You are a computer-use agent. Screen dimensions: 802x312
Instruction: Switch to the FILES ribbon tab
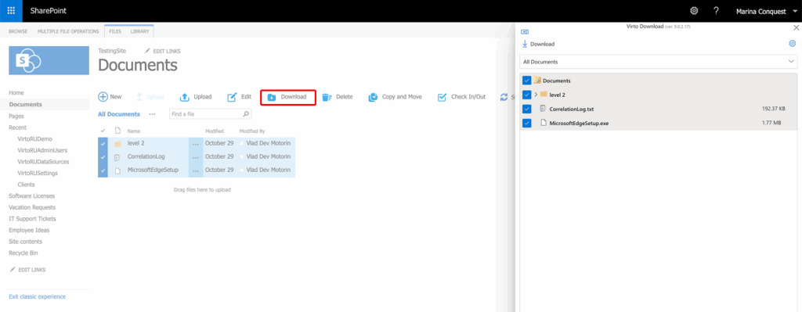click(115, 31)
